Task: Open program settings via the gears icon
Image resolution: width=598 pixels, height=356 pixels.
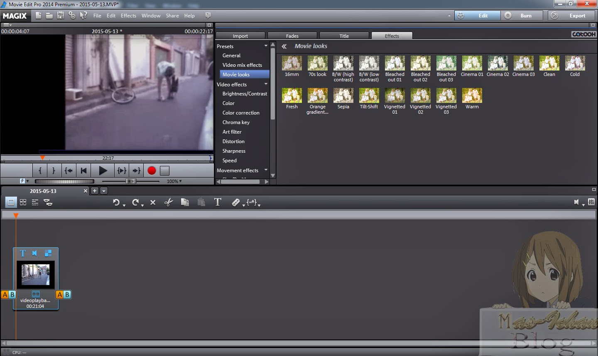Action: [72, 15]
